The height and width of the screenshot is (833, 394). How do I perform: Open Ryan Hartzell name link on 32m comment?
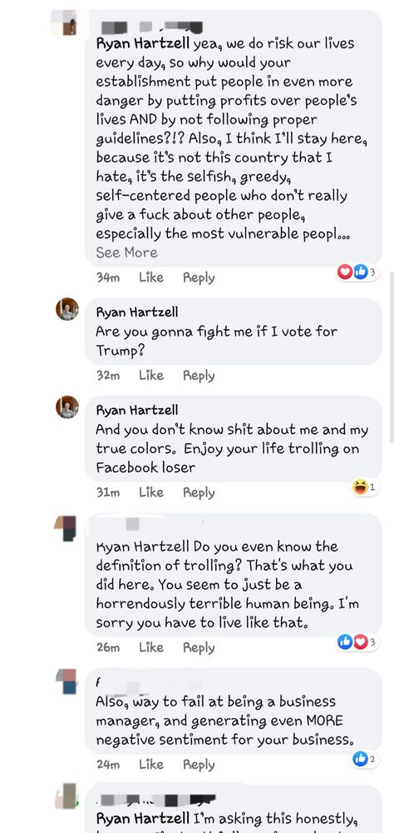(x=137, y=312)
